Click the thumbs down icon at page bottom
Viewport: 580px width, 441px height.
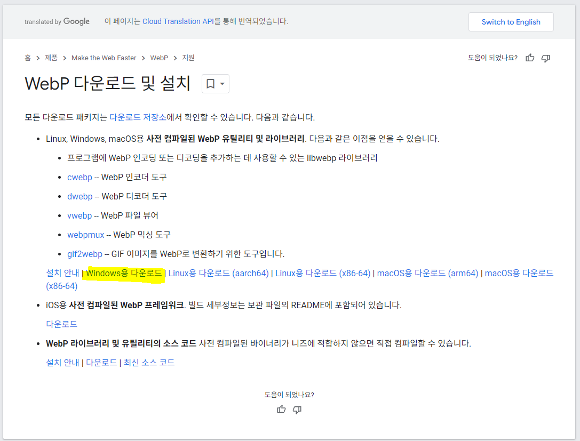297,410
